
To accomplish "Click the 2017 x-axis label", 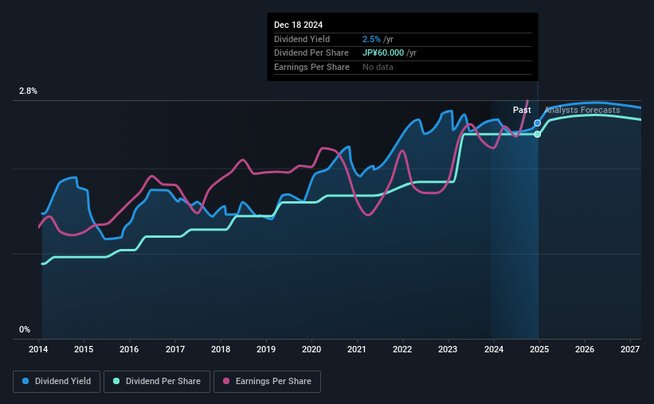I will [x=174, y=349].
